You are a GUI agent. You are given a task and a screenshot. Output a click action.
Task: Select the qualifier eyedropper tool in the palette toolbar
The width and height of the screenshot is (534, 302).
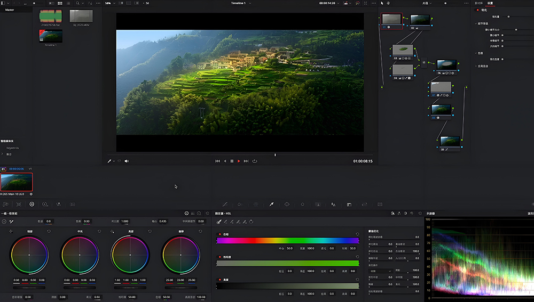(x=271, y=204)
